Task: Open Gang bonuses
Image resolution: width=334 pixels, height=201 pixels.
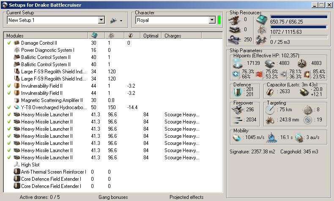Action: pyautogui.click(x=113, y=197)
